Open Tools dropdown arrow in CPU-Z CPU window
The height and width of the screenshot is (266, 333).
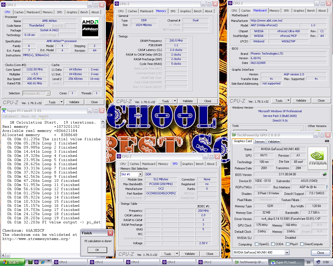pos(62,102)
